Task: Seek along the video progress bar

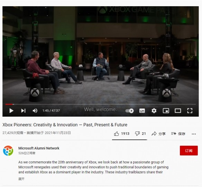Action: click(x=101, y=104)
